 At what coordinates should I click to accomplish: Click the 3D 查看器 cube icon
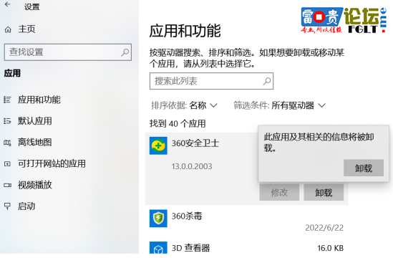(158, 248)
